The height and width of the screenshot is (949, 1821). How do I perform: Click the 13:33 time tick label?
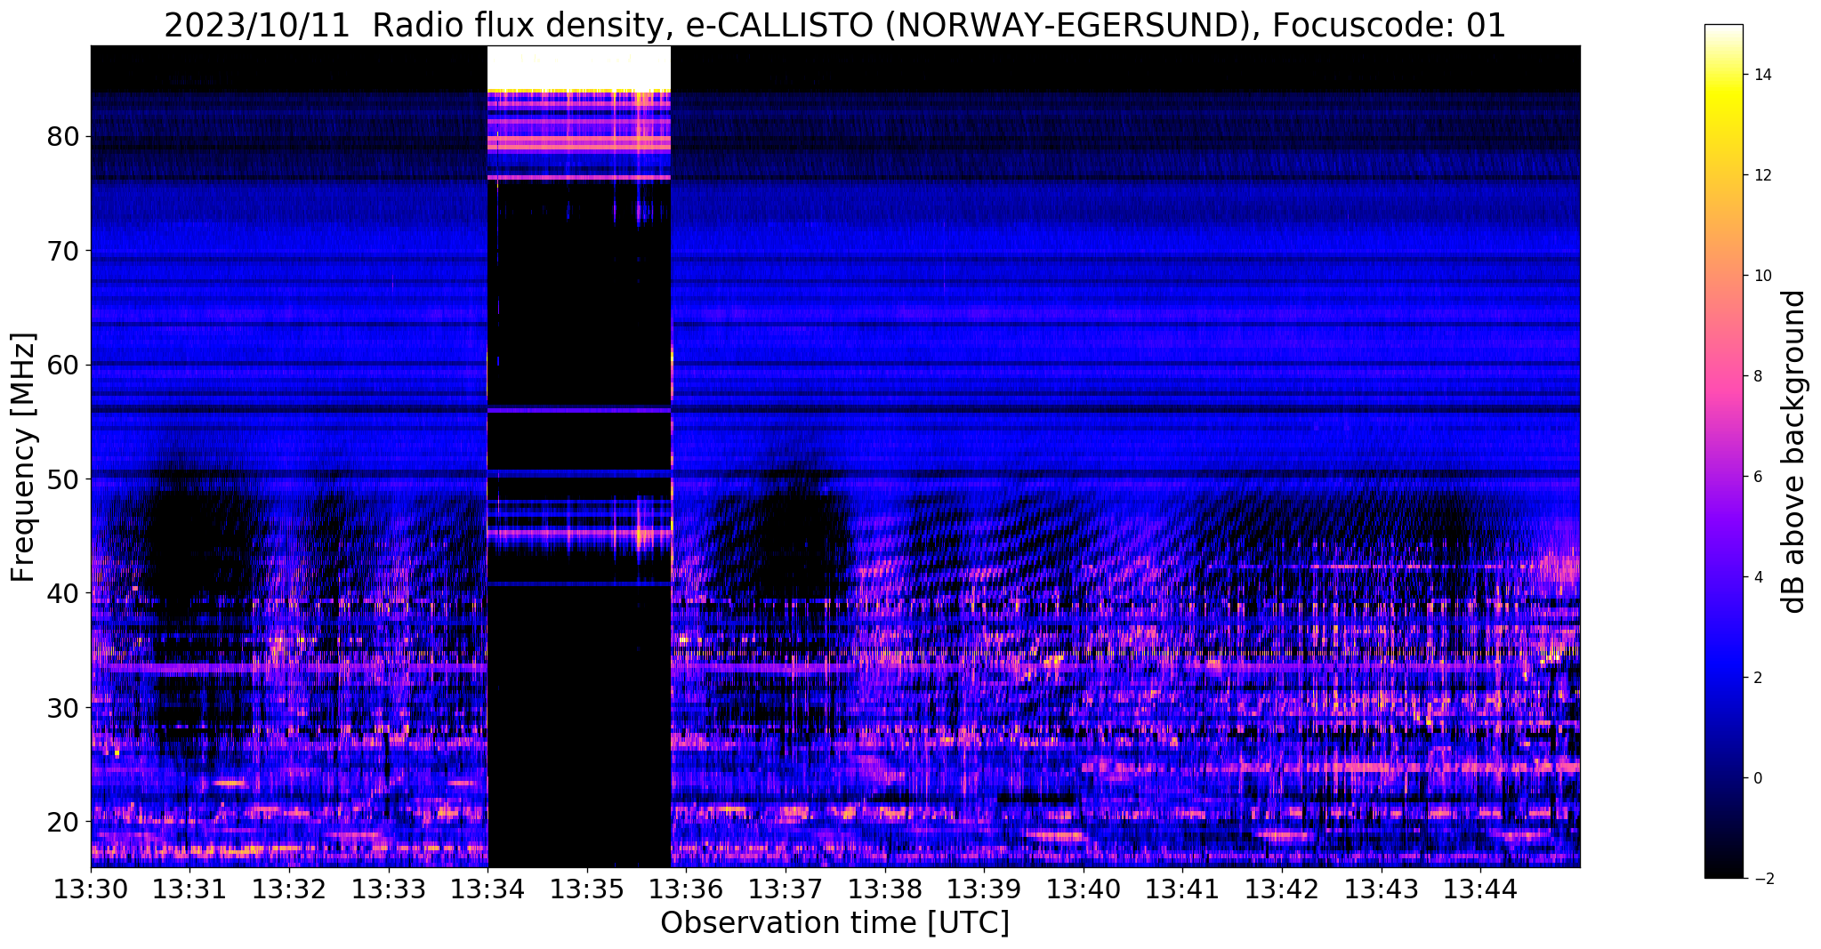pos(388,889)
